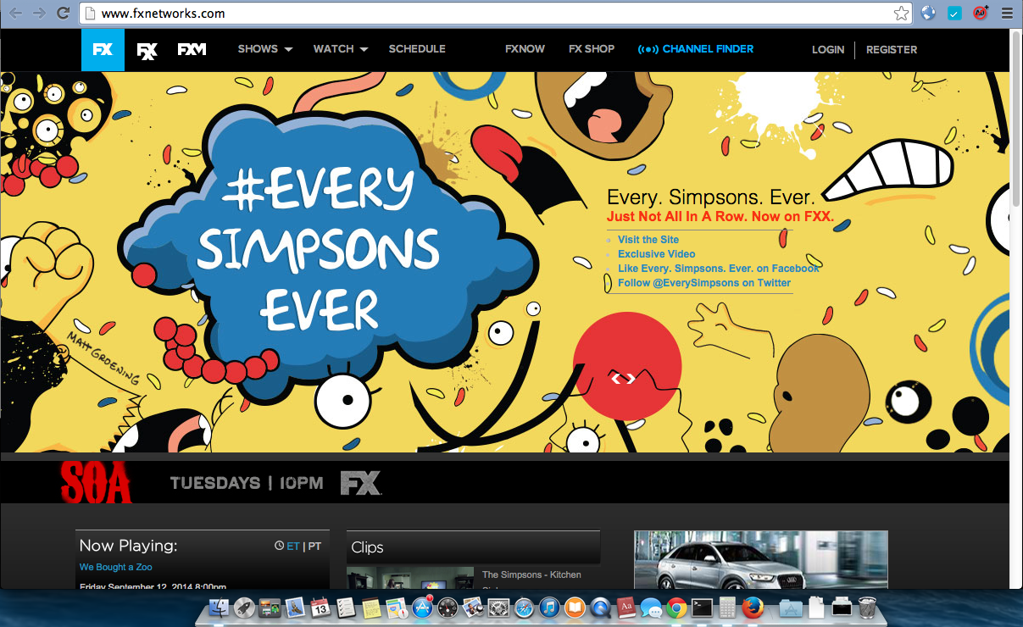Click the Now Playing heading
Screen dimensions: 1023x627
[128, 546]
